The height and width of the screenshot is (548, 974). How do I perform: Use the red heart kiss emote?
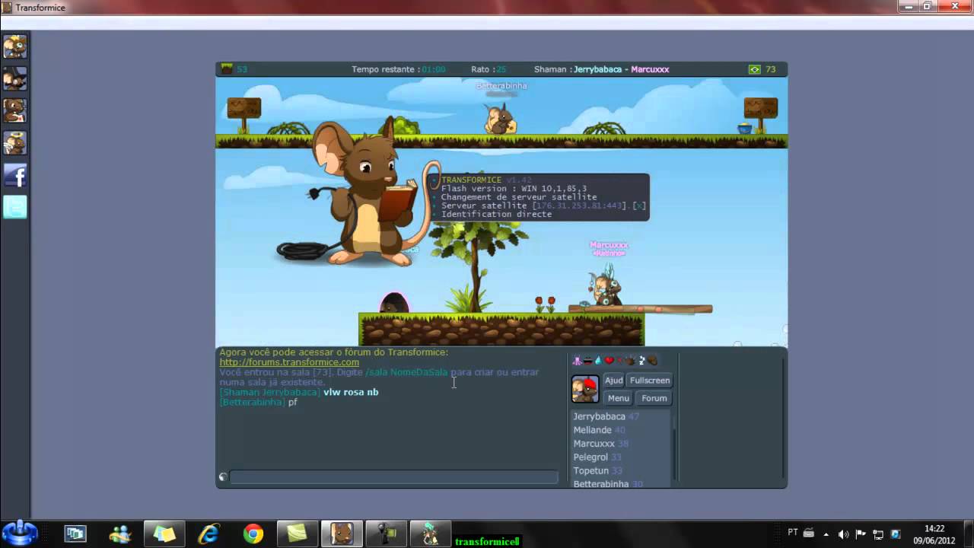click(609, 360)
